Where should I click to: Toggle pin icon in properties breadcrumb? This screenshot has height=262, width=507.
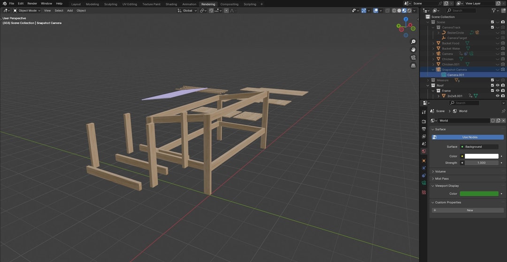pyautogui.click(x=503, y=111)
